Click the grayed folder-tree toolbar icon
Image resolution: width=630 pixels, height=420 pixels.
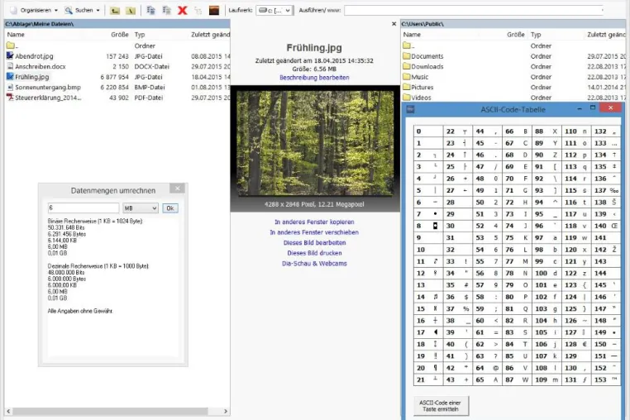198,11
